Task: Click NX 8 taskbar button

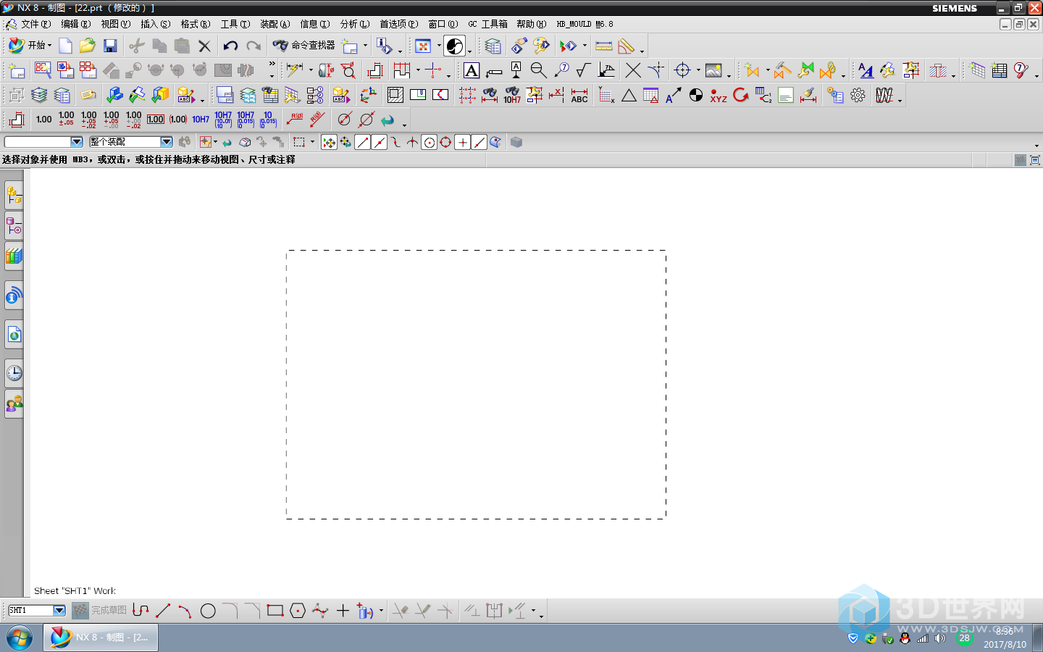Action: [101, 638]
